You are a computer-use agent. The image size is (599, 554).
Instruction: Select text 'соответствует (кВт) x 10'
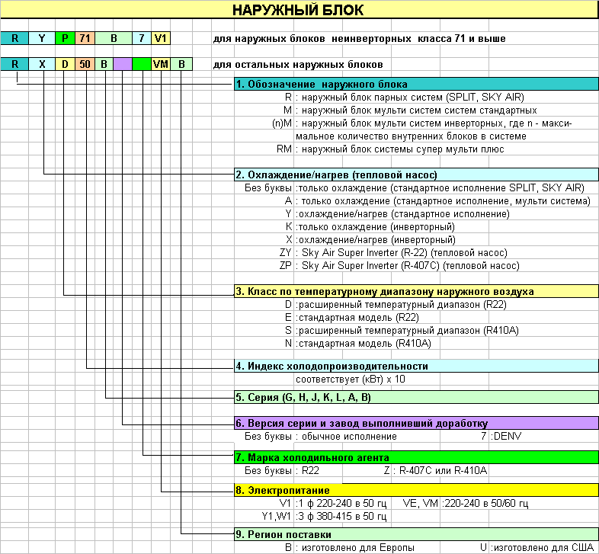351,379
